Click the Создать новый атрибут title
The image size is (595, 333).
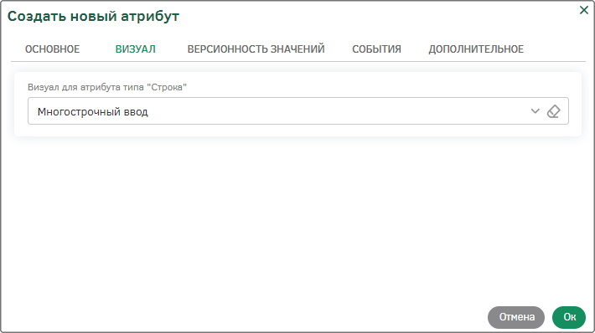pyautogui.click(x=93, y=16)
